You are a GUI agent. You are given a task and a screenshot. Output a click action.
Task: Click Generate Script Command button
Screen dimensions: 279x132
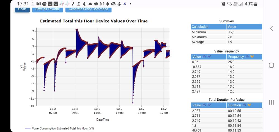coord(88,9)
